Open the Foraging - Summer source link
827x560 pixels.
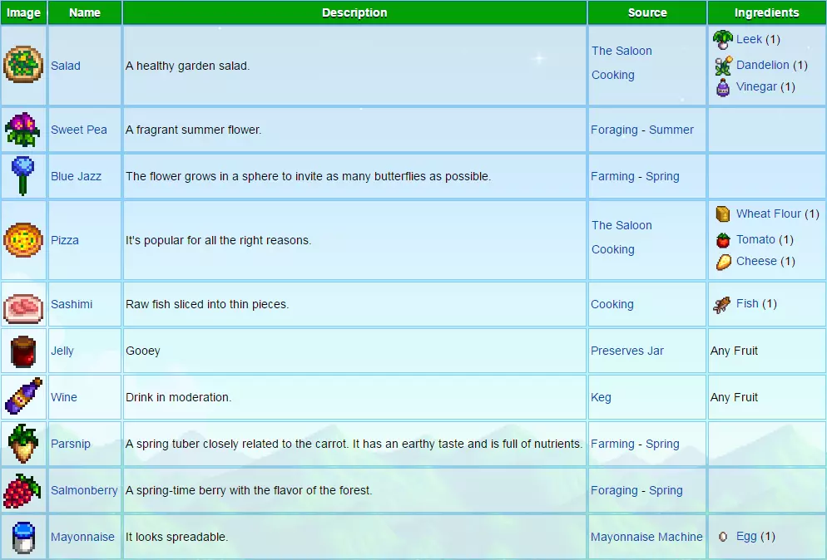click(641, 130)
